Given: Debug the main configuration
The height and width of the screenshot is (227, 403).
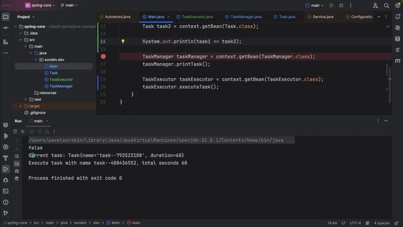Looking at the screenshot, I should click(x=341, y=6).
